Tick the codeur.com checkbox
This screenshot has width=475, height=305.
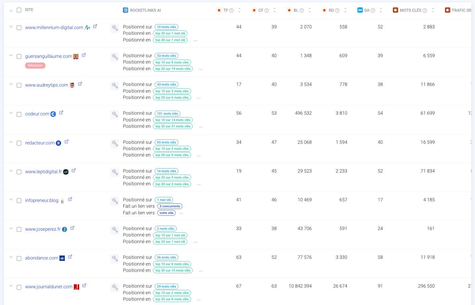pyautogui.click(x=19, y=114)
